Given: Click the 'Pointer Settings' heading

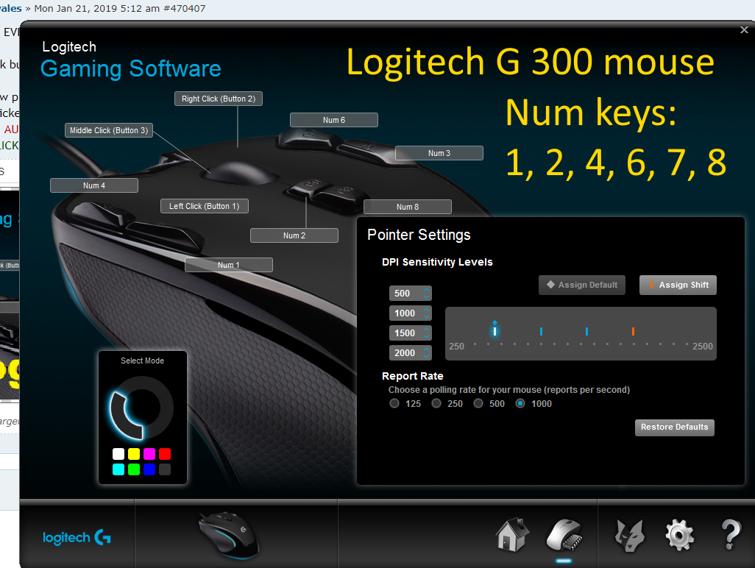Looking at the screenshot, I should (x=419, y=235).
